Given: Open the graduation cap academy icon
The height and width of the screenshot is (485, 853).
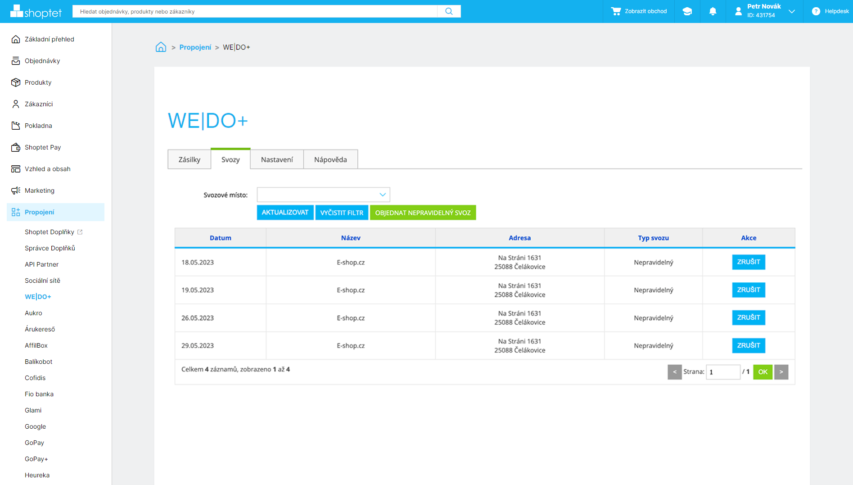Looking at the screenshot, I should [687, 11].
